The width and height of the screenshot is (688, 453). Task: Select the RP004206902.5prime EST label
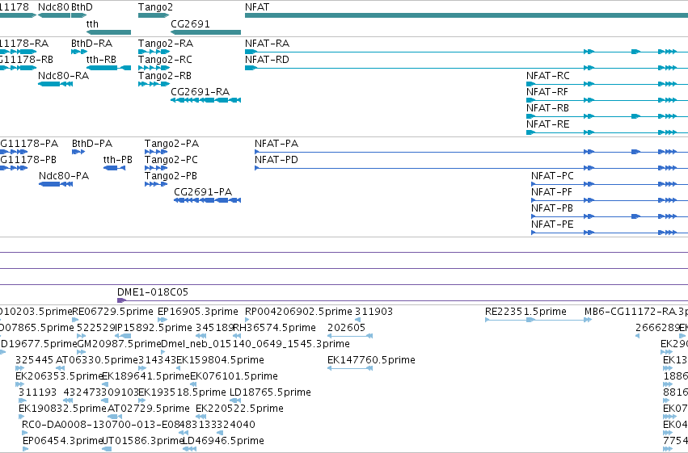tap(298, 312)
